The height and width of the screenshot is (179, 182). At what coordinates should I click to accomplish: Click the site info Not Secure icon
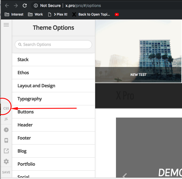36,6
